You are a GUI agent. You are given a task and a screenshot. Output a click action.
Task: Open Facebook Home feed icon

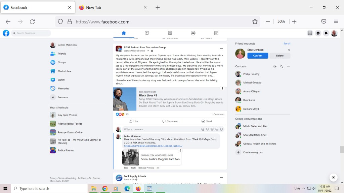click(124, 33)
